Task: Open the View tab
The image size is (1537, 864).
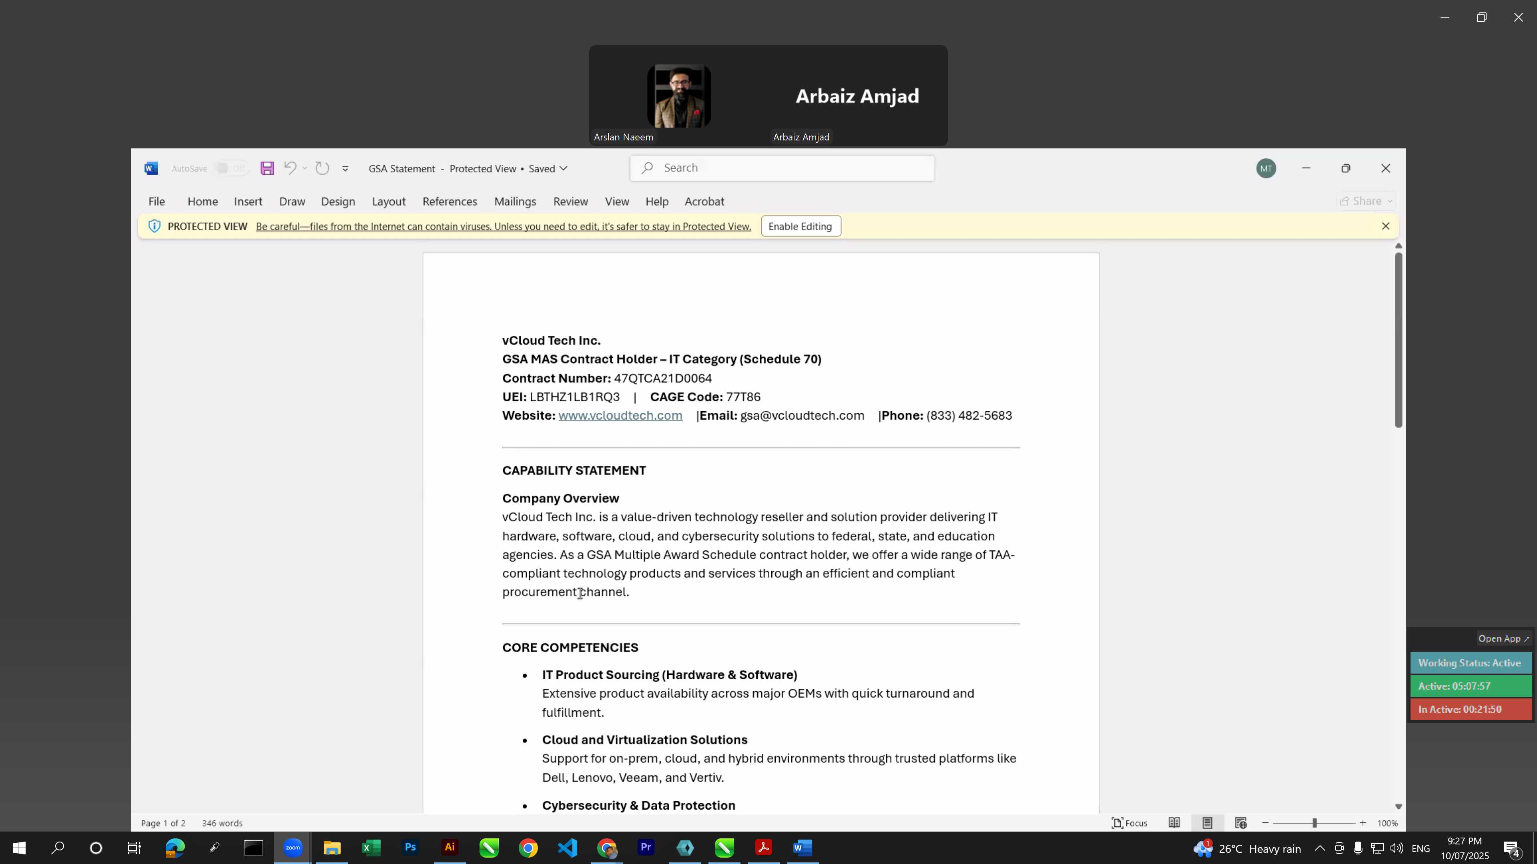Action: pyautogui.click(x=616, y=202)
